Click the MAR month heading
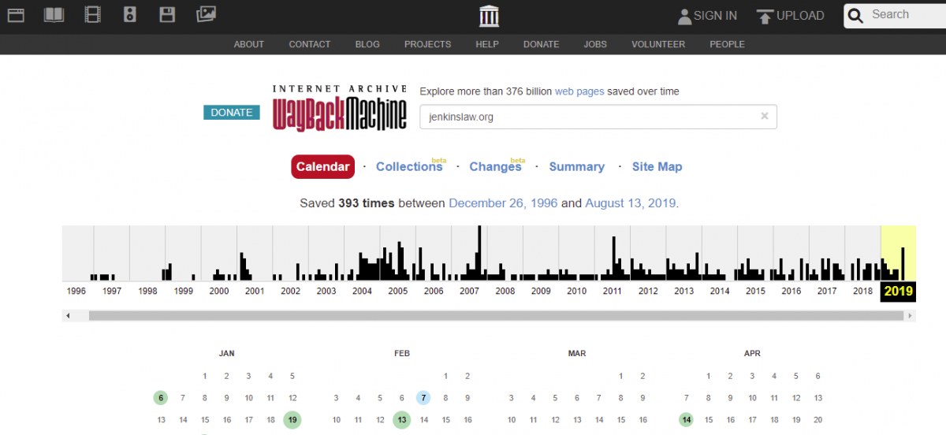 click(577, 354)
